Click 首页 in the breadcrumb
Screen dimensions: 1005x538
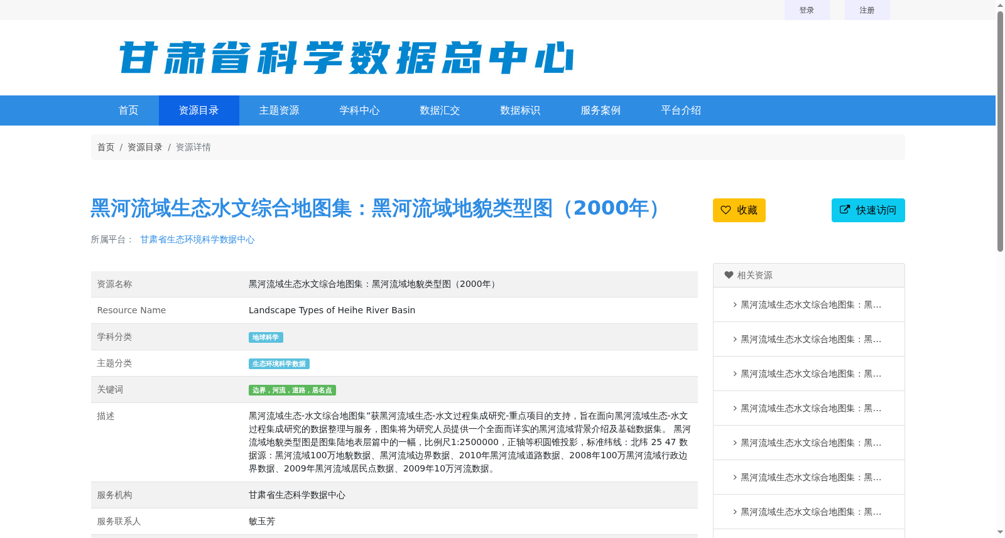[x=106, y=147]
